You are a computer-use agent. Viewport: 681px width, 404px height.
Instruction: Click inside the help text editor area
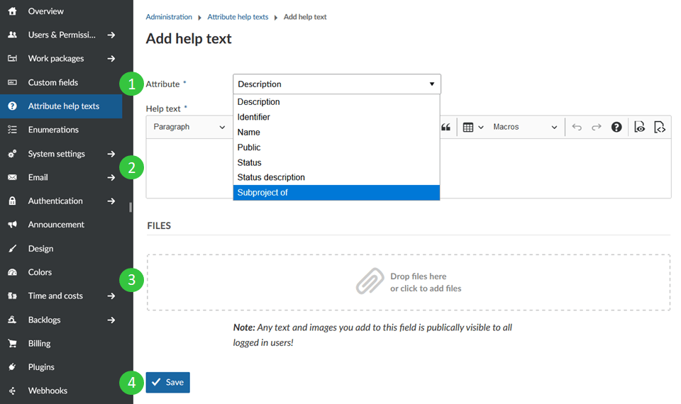[189, 168]
